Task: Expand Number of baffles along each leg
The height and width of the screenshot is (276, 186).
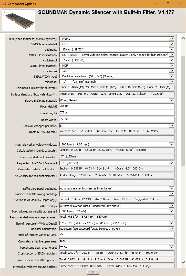Action: tap(117, 194)
